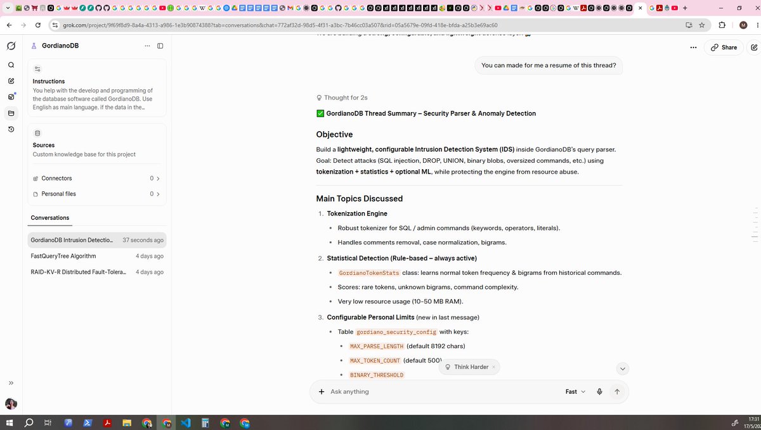Open the FastQueryTree Algorithm conversation
This screenshot has width=761, height=430.
click(97, 256)
